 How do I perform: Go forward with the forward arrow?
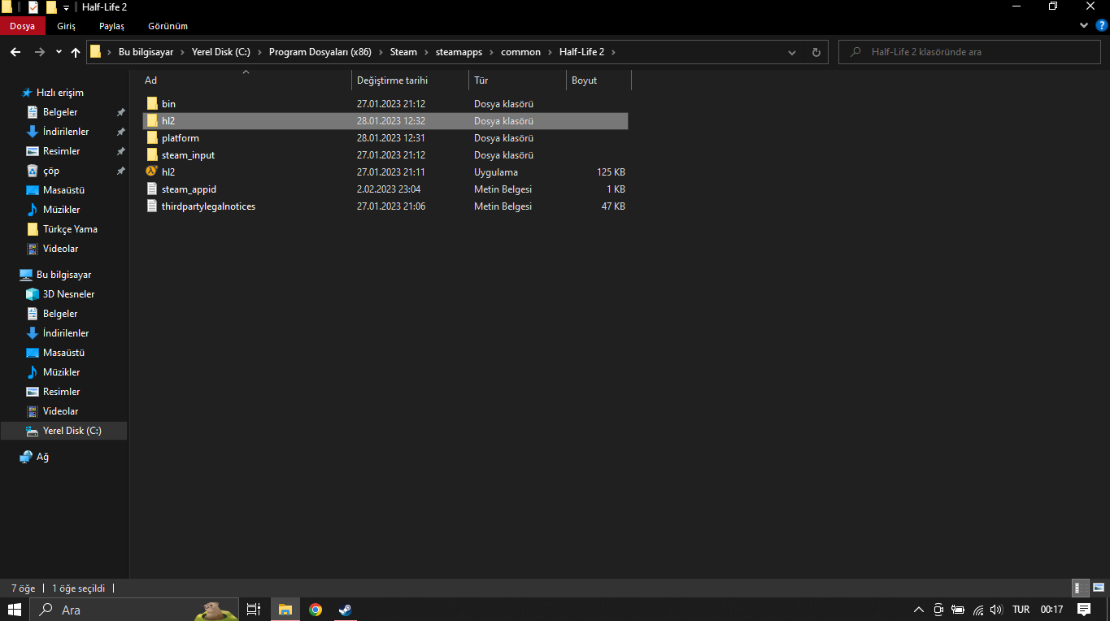40,52
